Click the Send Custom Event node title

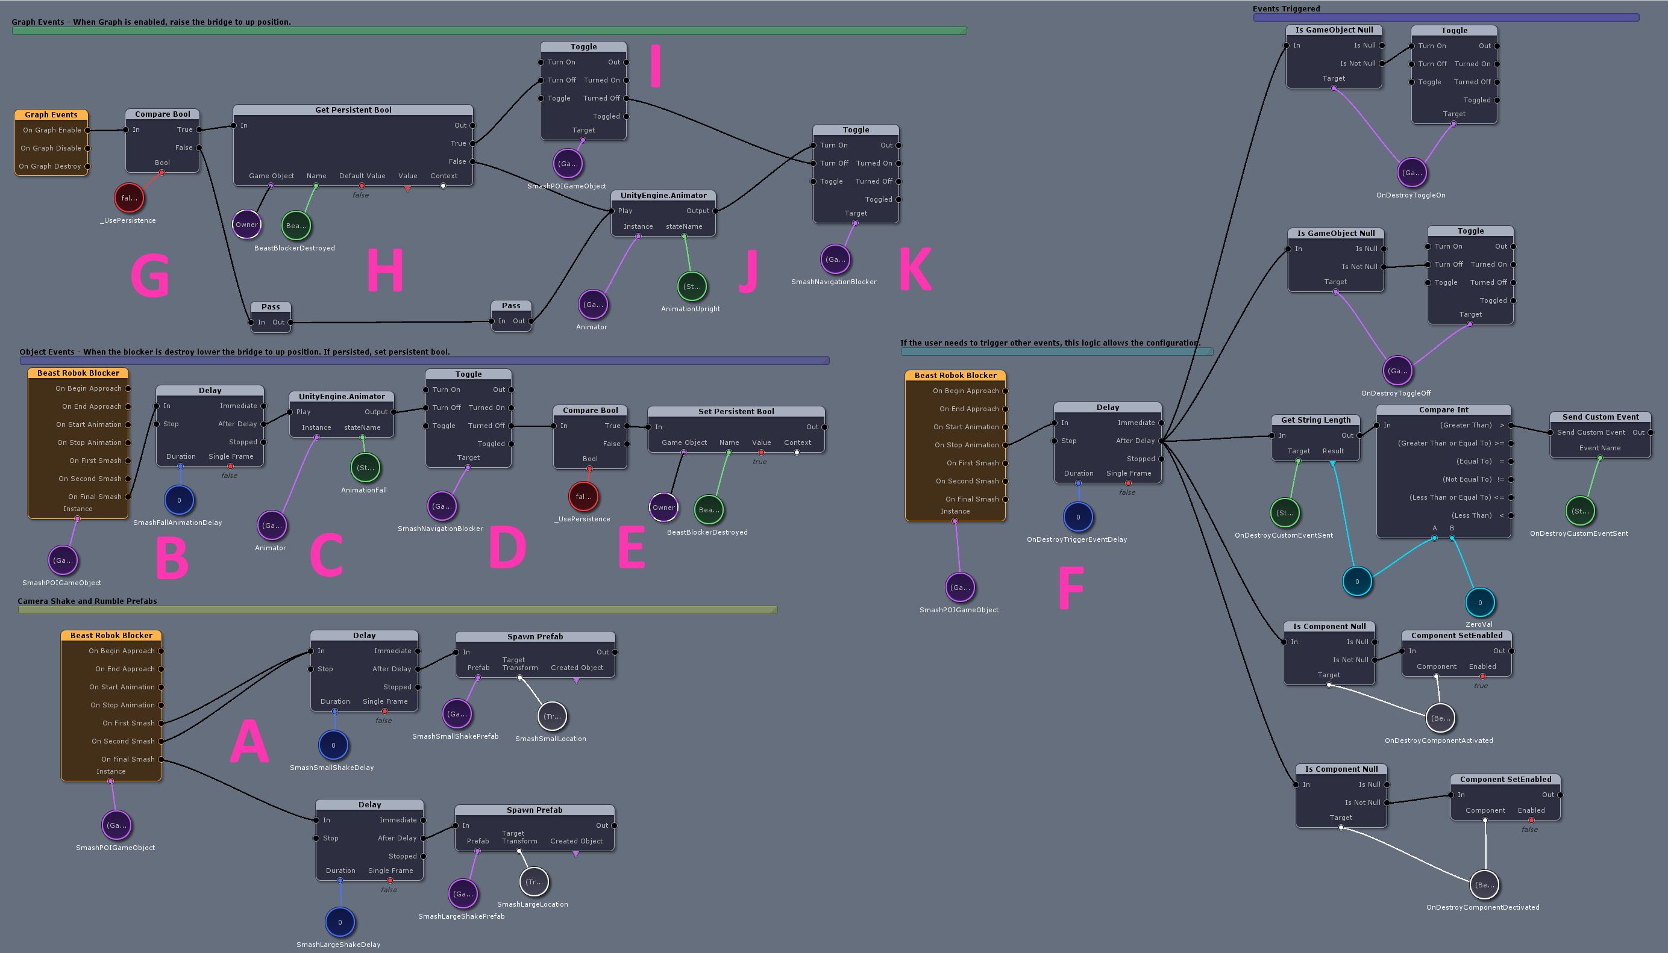tap(1600, 417)
